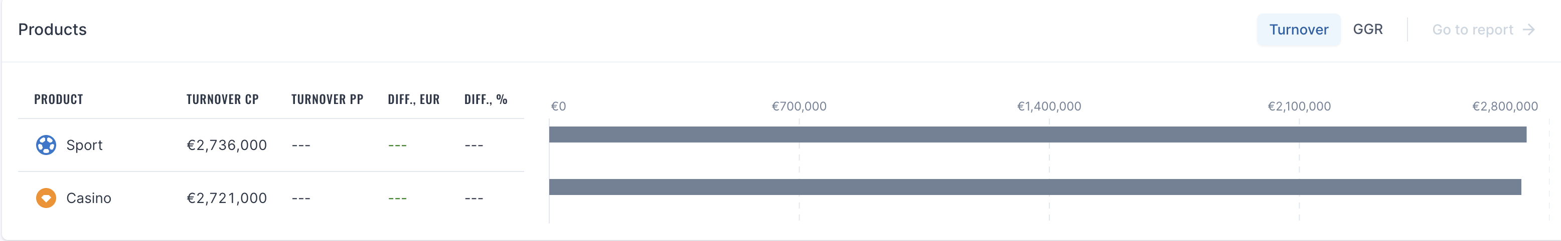Click the Casino turnover bar in chart
The height and width of the screenshot is (241, 1561).
[1035, 187]
